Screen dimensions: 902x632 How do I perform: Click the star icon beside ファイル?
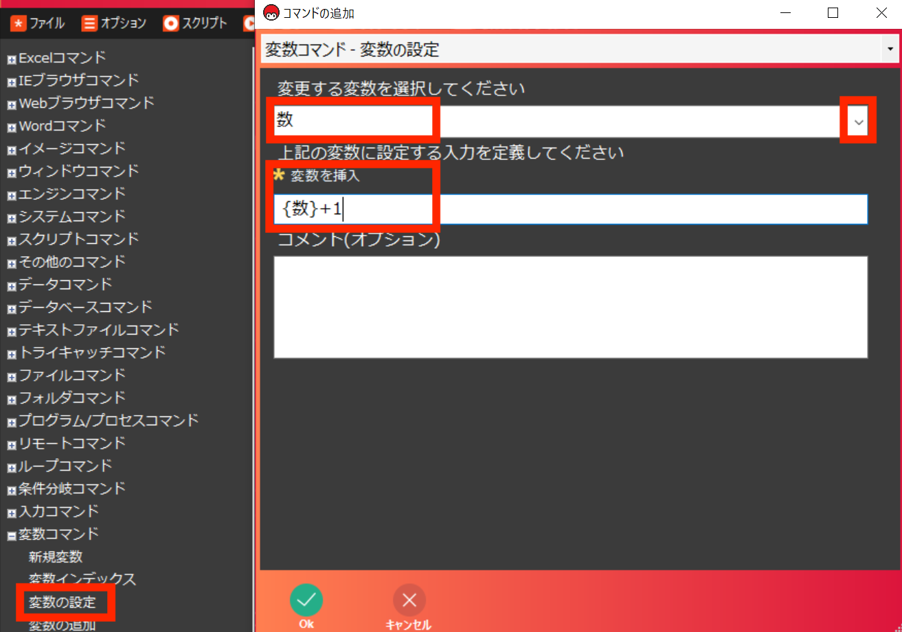tap(18, 23)
